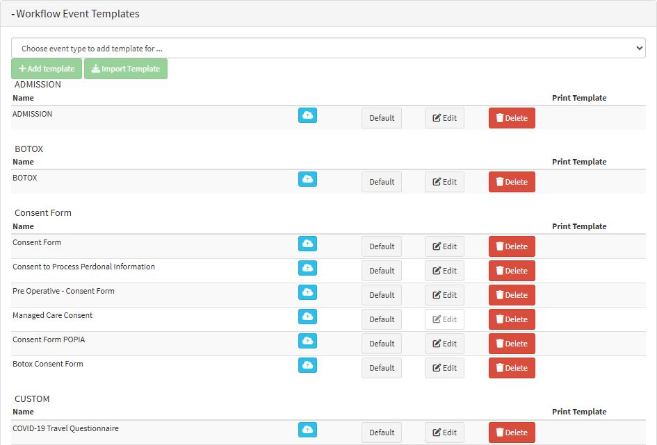Screen dimensions: 657x445
Task: Click upload icon for Pre Operative Consent Form
Action: pyautogui.click(x=307, y=292)
